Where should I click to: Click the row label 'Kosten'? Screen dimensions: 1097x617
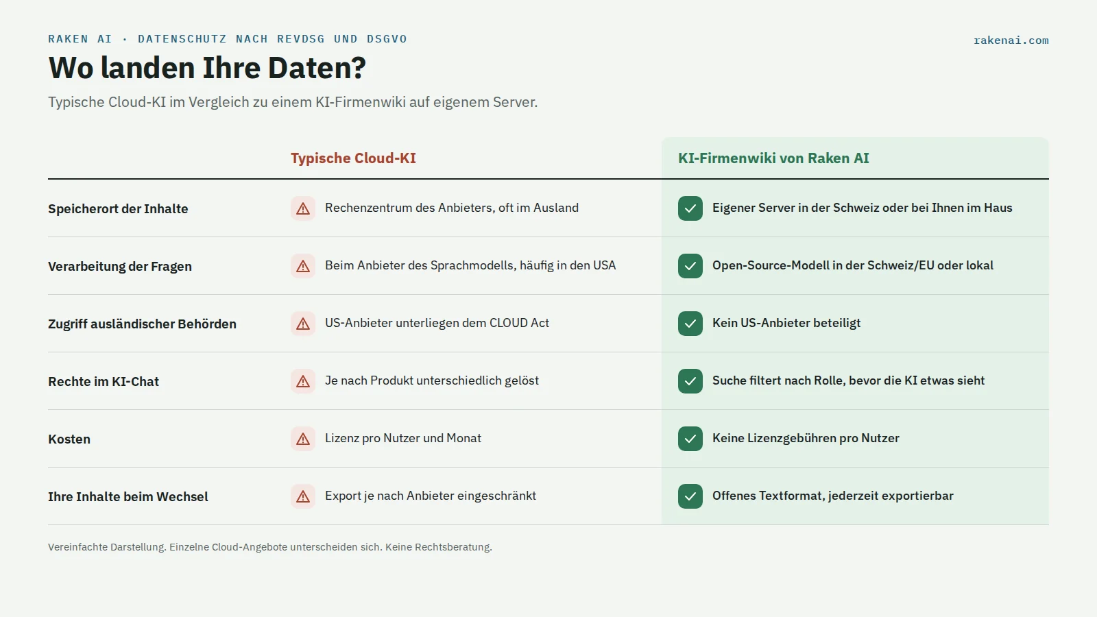[x=69, y=439]
